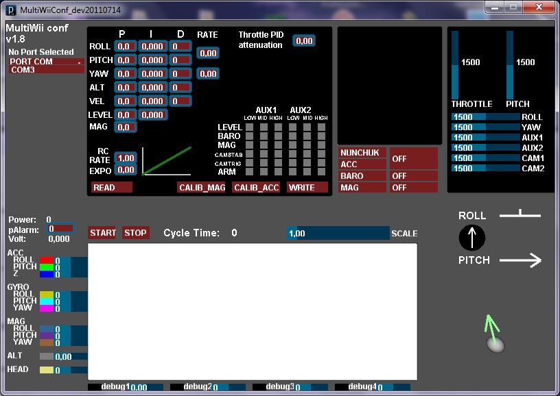Toggle ARM AUX1 LOW checkbox
Image resolution: width=560 pixels, height=396 pixels.
[x=249, y=171]
